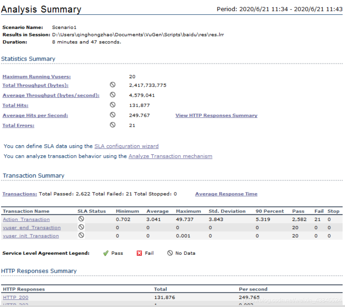
Task: Open the HTTP_200 response link
Action: pyautogui.click(x=16, y=297)
